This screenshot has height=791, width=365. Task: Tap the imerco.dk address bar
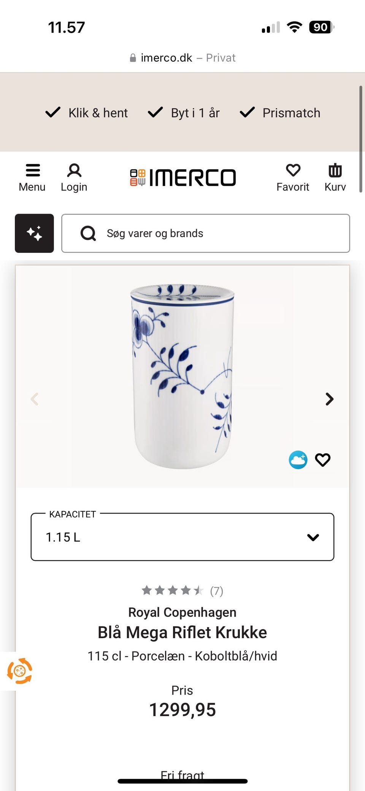click(182, 58)
